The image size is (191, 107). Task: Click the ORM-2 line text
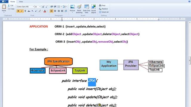click(97, 34)
